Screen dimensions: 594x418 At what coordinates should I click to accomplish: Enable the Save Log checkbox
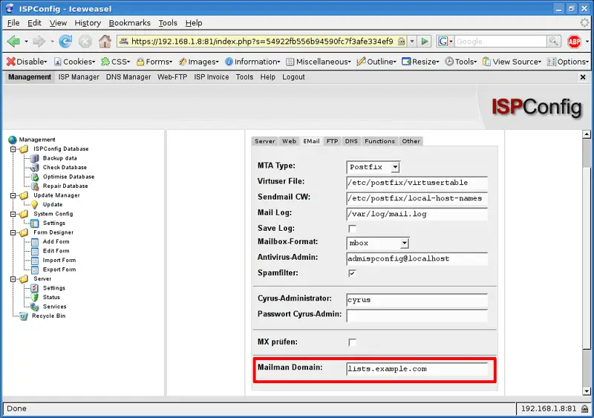point(352,229)
